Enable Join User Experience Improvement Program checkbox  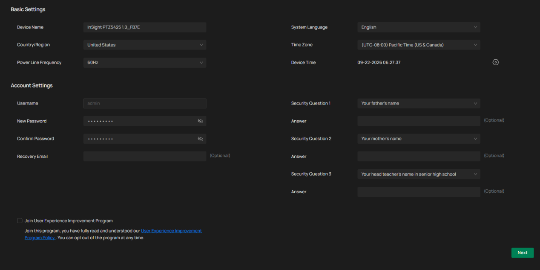[x=20, y=221]
